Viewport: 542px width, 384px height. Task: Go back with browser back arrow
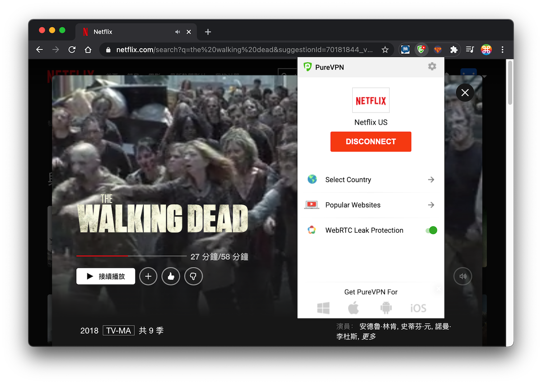(39, 50)
